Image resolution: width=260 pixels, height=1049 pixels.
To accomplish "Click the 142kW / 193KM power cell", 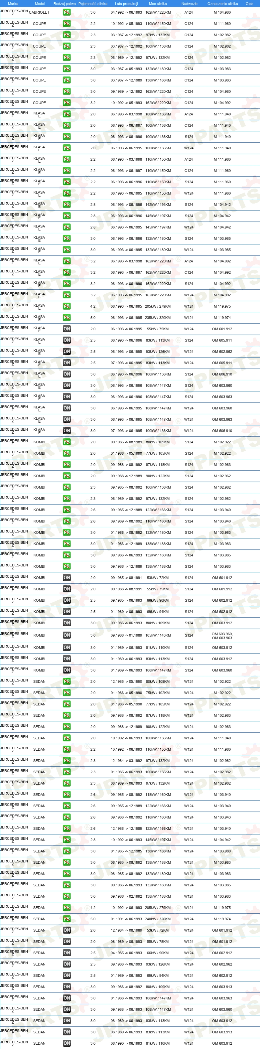I will pyautogui.click(x=158, y=205).
